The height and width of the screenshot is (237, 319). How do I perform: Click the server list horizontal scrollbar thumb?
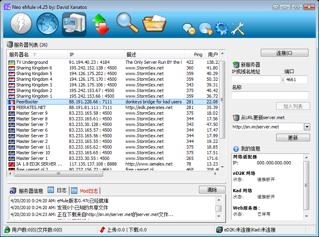click(x=59, y=174)
